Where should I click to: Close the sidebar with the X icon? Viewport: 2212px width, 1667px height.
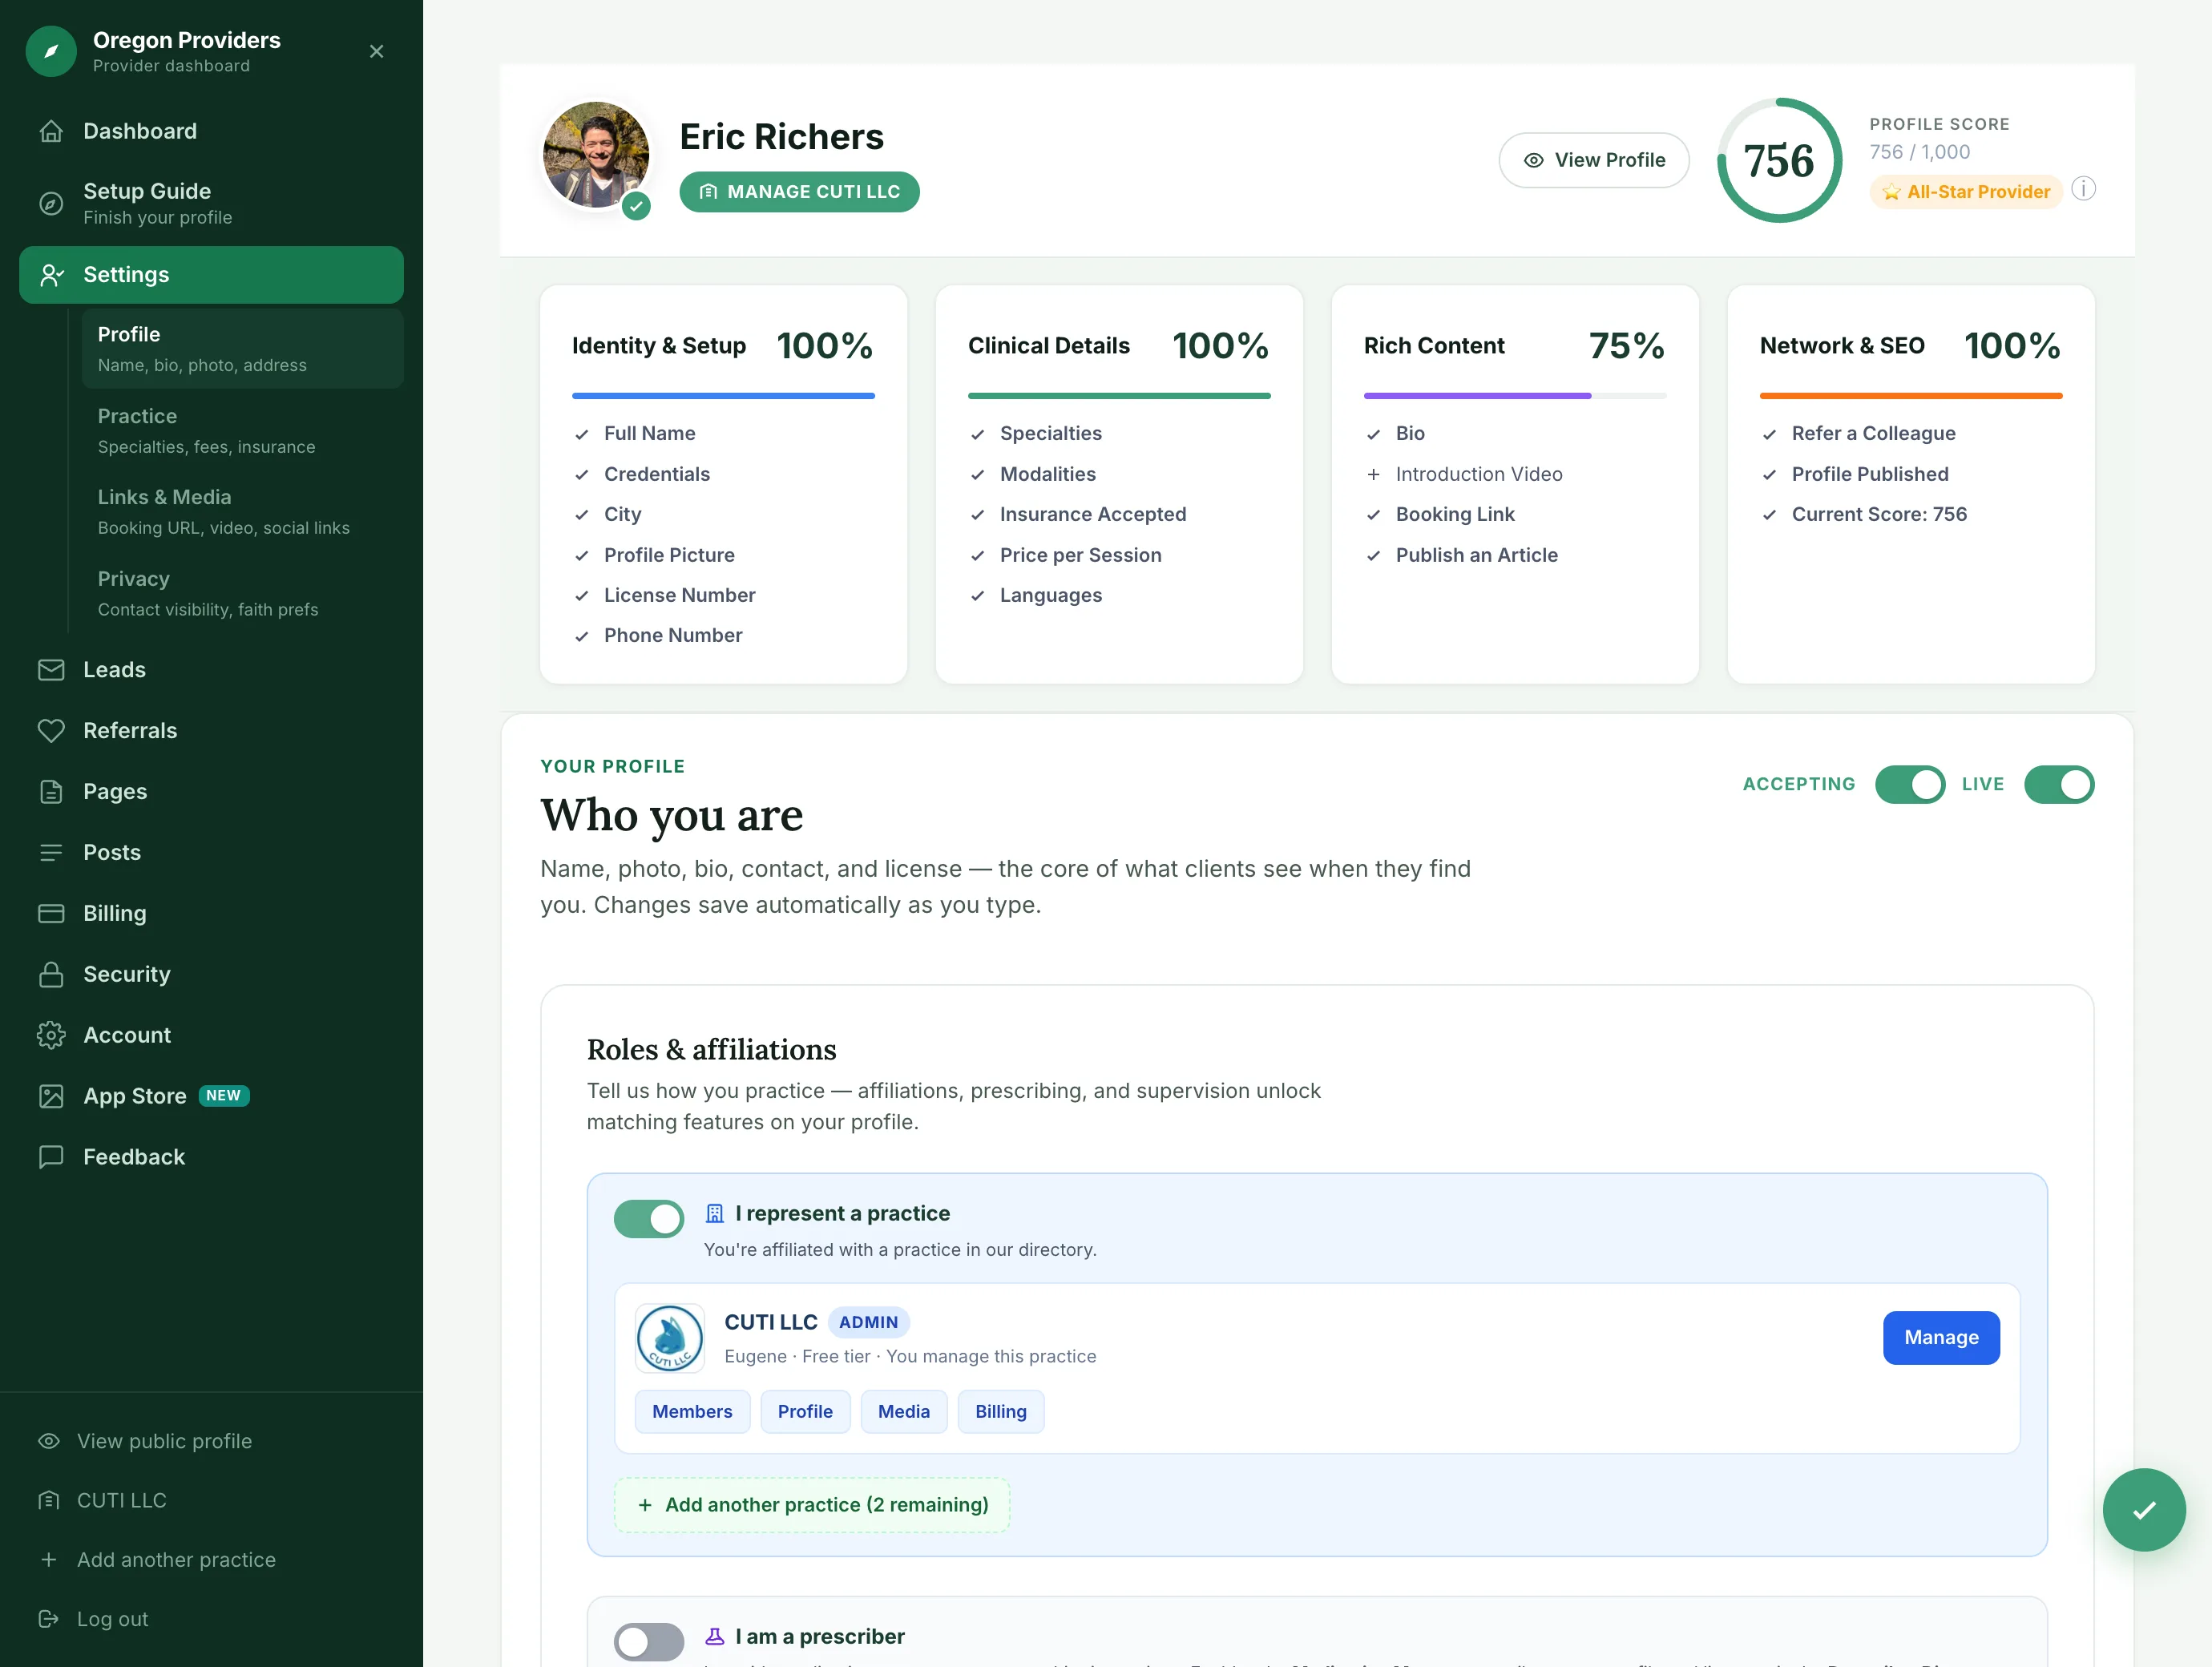pos(376,51)
